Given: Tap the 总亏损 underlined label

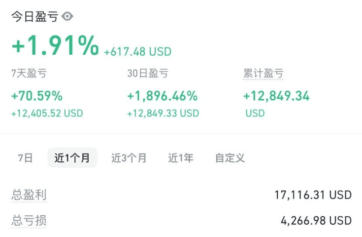Looking at the screenshot, I should click(29, 220).
